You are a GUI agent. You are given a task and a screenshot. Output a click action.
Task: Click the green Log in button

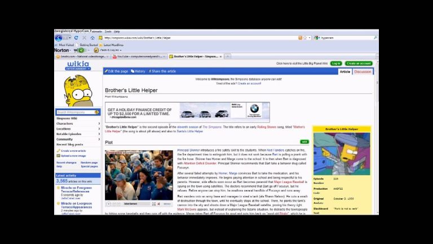click(335, 63)
